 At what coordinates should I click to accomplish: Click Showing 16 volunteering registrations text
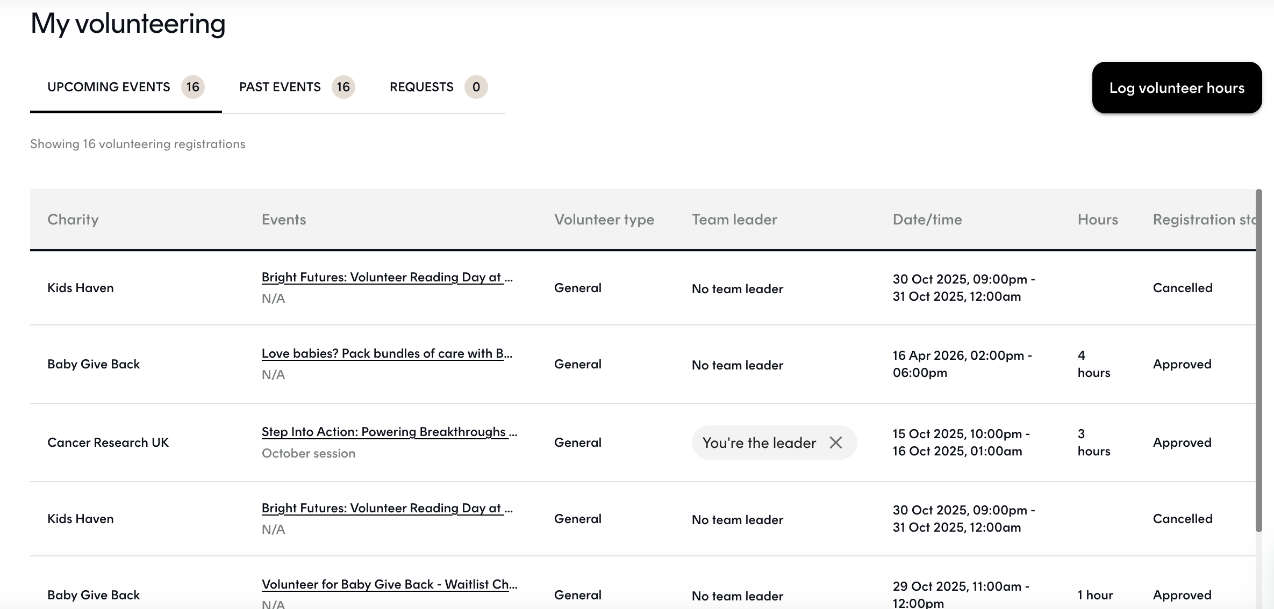(138, 144)
